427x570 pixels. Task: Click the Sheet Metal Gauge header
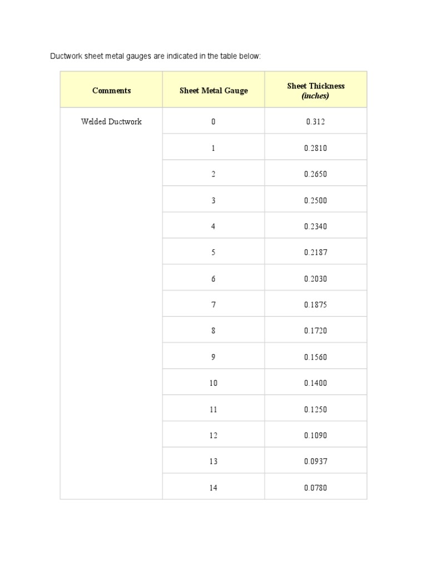point(213,91)
